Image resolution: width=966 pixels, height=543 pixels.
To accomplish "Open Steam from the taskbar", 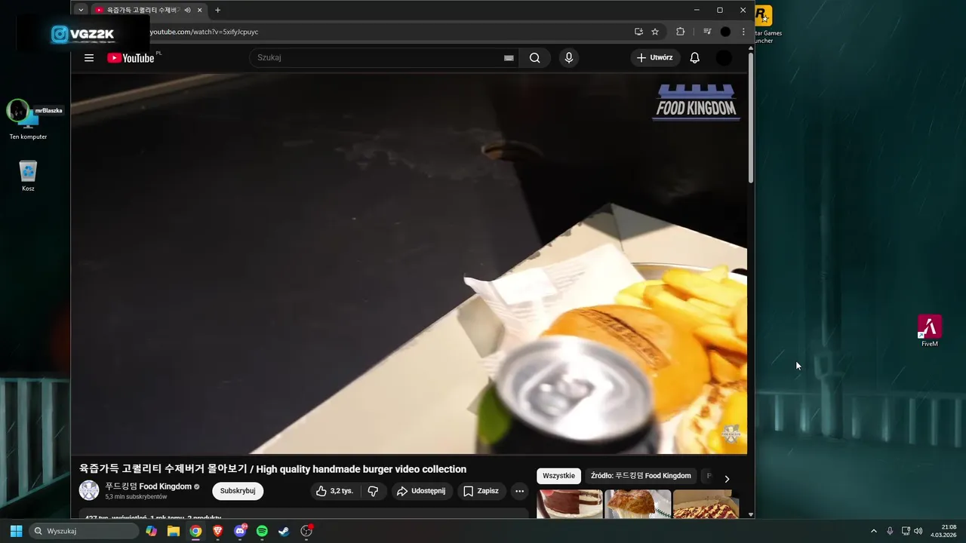I will (284, 531).
